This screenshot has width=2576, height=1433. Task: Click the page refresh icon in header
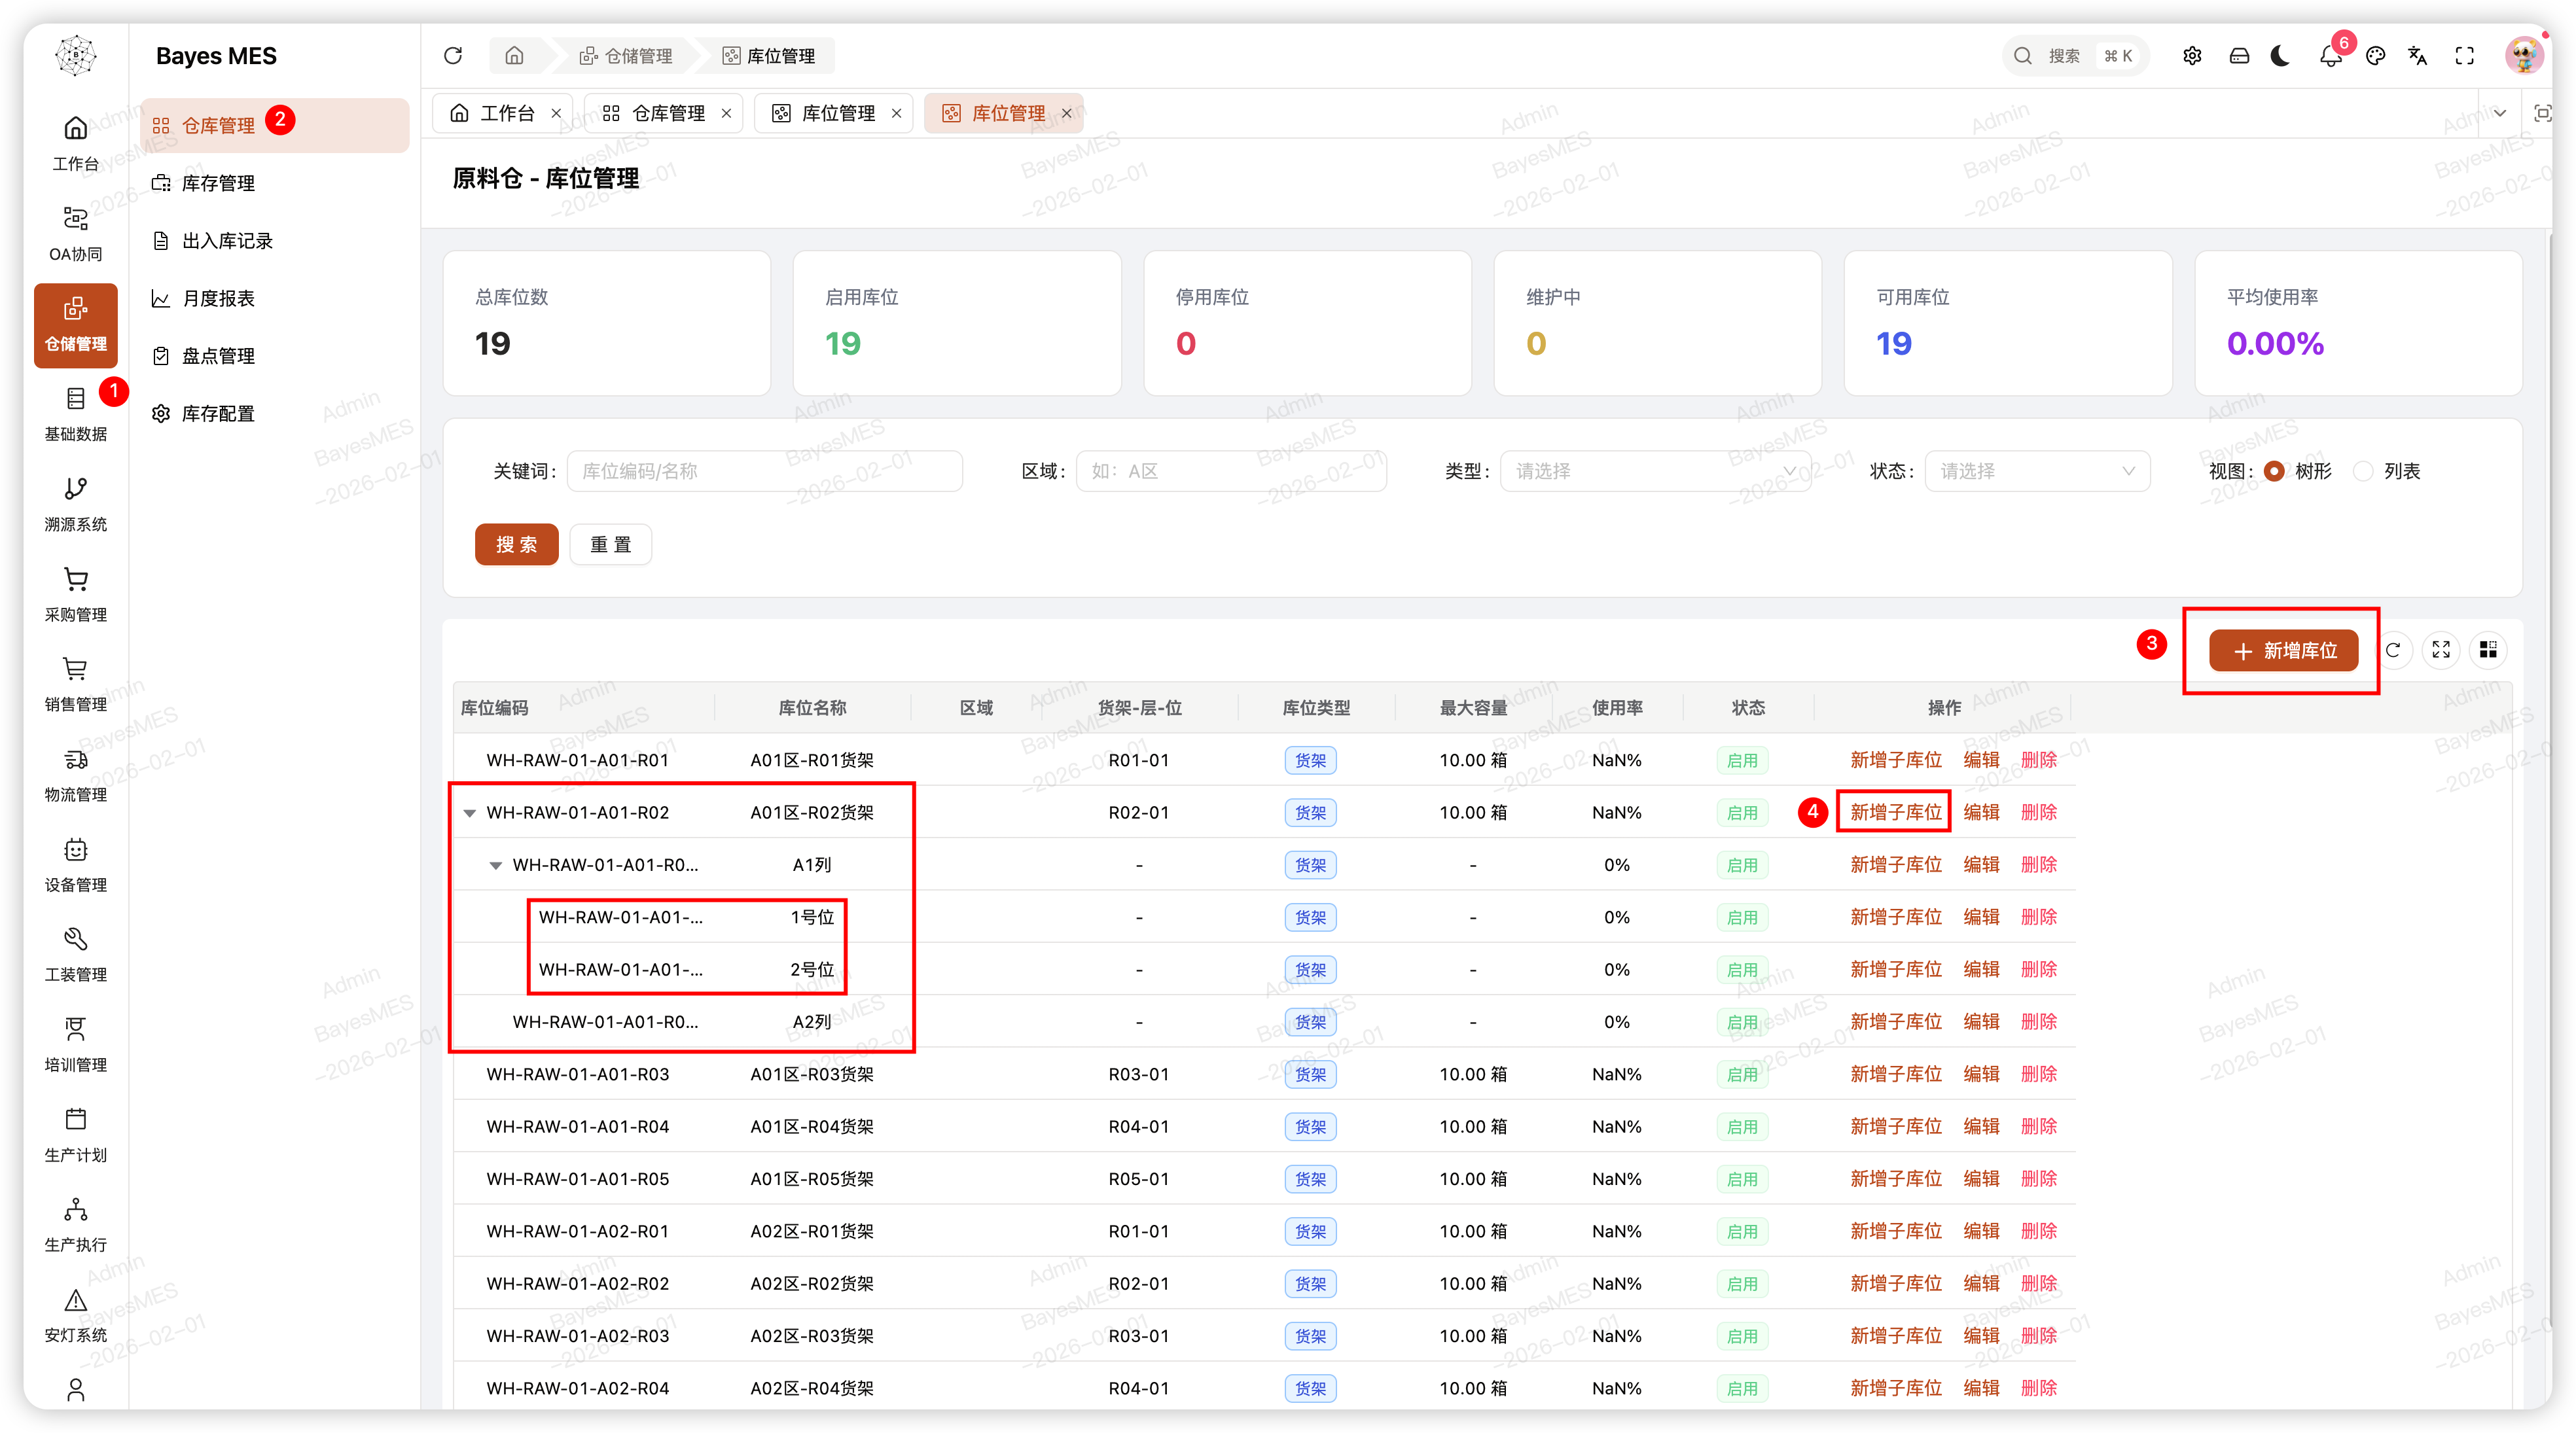click(453, 56)
